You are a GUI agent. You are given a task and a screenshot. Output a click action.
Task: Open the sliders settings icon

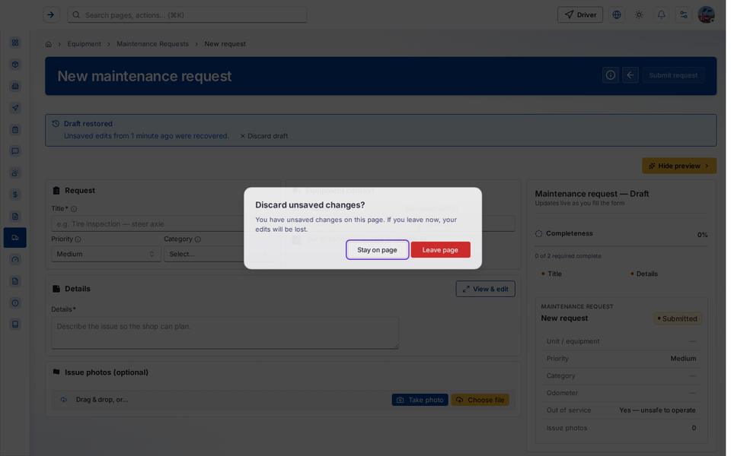coord(684,15)
